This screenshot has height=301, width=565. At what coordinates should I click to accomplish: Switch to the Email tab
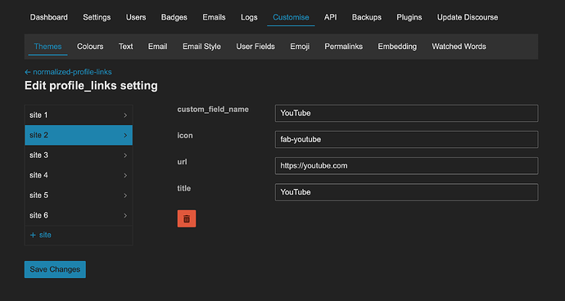(157, 47)
